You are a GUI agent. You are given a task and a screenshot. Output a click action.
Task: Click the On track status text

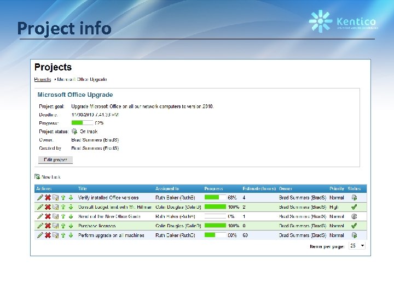coord(89,132)
